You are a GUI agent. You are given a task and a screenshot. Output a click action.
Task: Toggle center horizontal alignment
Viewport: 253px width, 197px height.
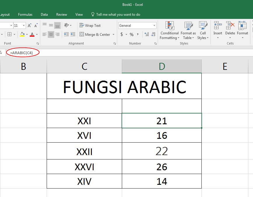click(50, 35)
